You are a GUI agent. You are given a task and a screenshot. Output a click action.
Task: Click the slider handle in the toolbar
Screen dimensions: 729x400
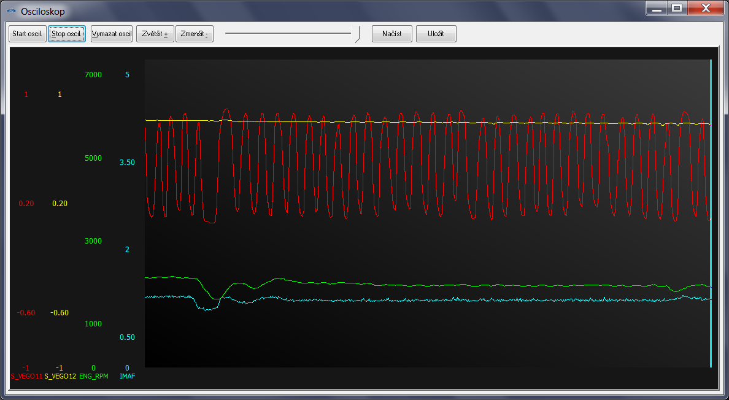point(357,34)
